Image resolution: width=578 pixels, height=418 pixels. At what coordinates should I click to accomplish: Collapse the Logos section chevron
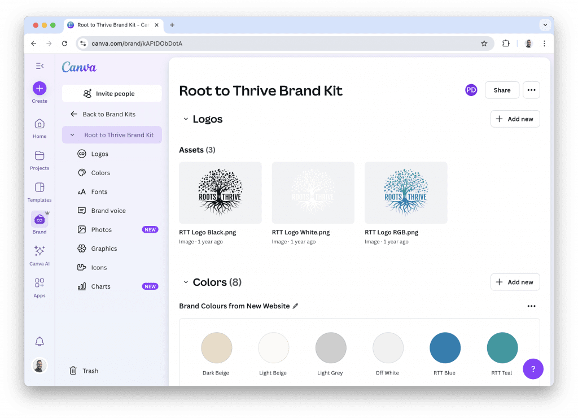click(x=185, y=119)
